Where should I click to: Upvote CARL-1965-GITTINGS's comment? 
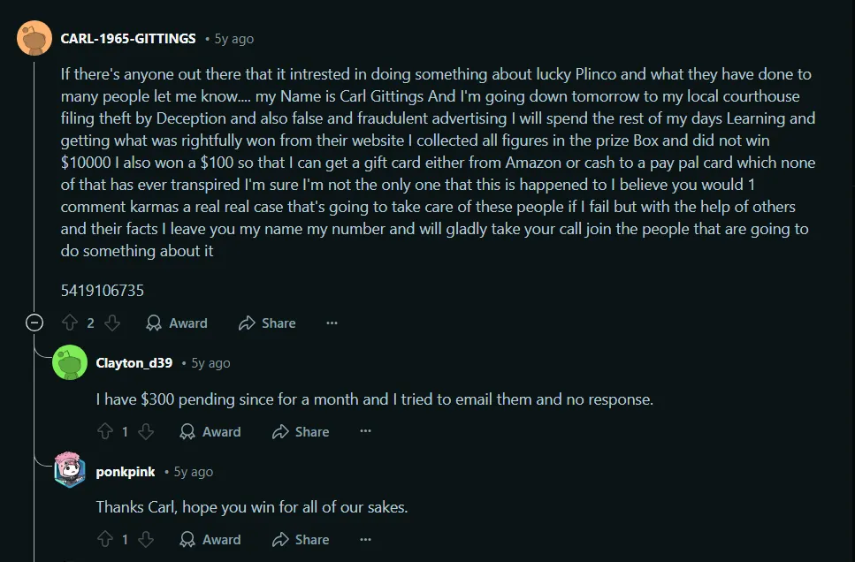click(70, 323)
